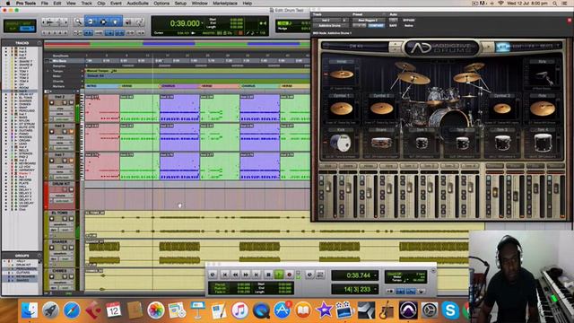This screenshot has height=323, width=574.
Task: Select the Scrubber tool icon
Action: point(128,22)
